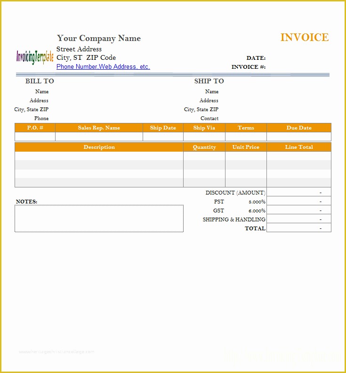
Task: Click the SHIPPING & HANDLING label
Action: point(234,219)
